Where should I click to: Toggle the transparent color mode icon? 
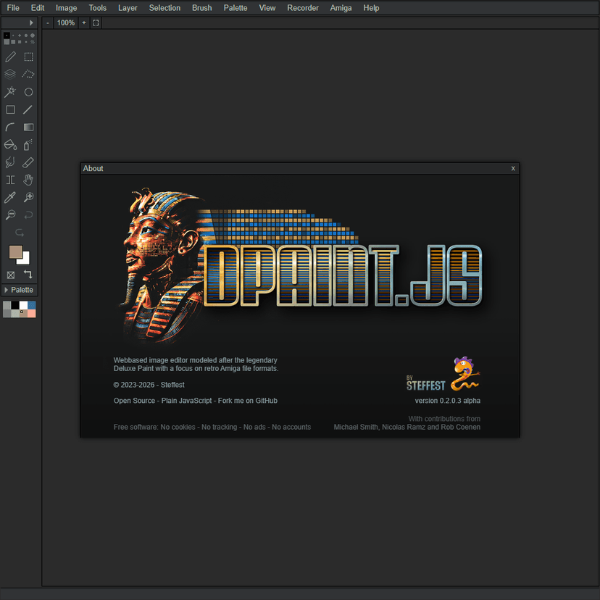click(10, 275)
